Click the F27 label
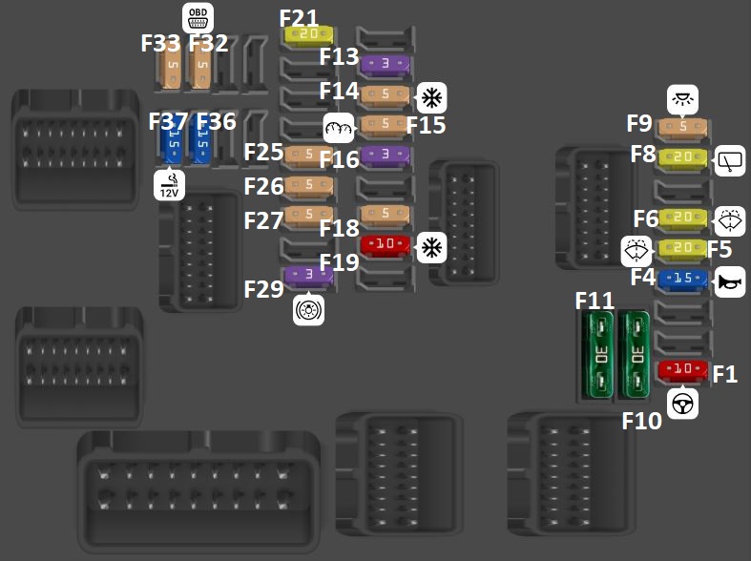This screenshot has height=561, width=751. 263,220
